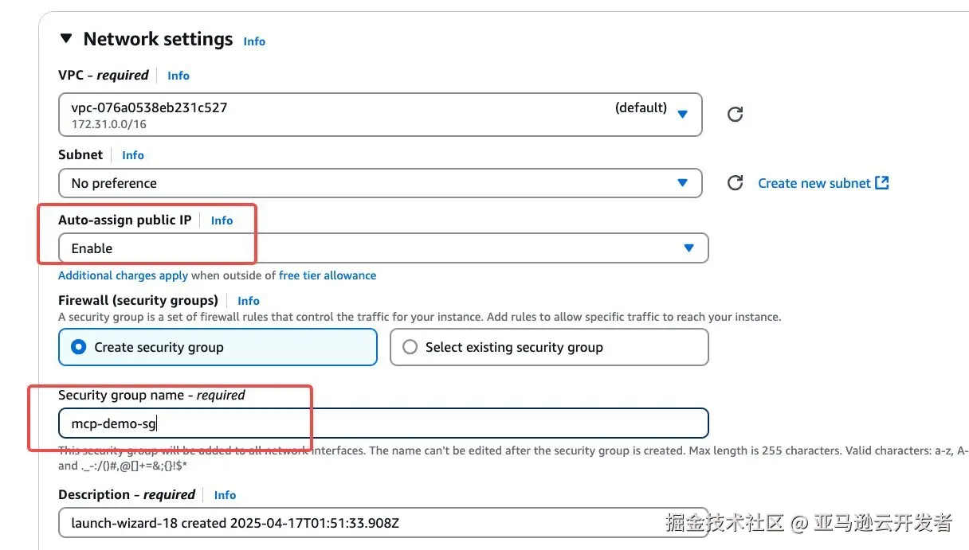Refresh the VPC list icon
Viewport: 969px width, 550px height.
pyautogui.click(x=735, y=115)
